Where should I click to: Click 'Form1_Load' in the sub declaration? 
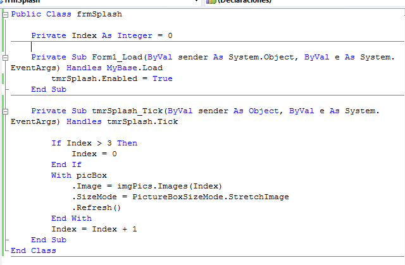click(117, 57)
